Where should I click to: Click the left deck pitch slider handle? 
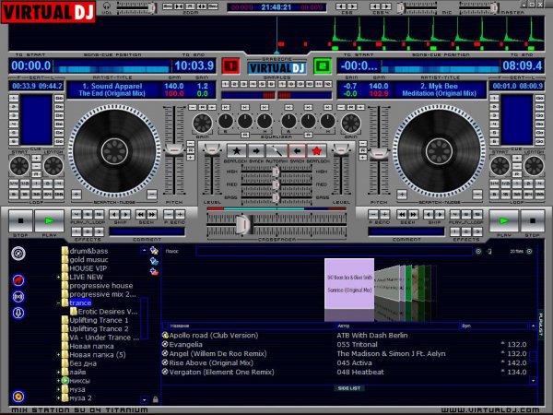(x=174, y=149)
